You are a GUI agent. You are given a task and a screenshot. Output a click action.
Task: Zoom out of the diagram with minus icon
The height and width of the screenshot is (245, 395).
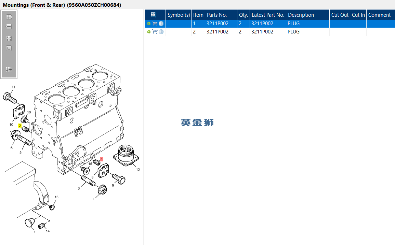tap(9, 27)
